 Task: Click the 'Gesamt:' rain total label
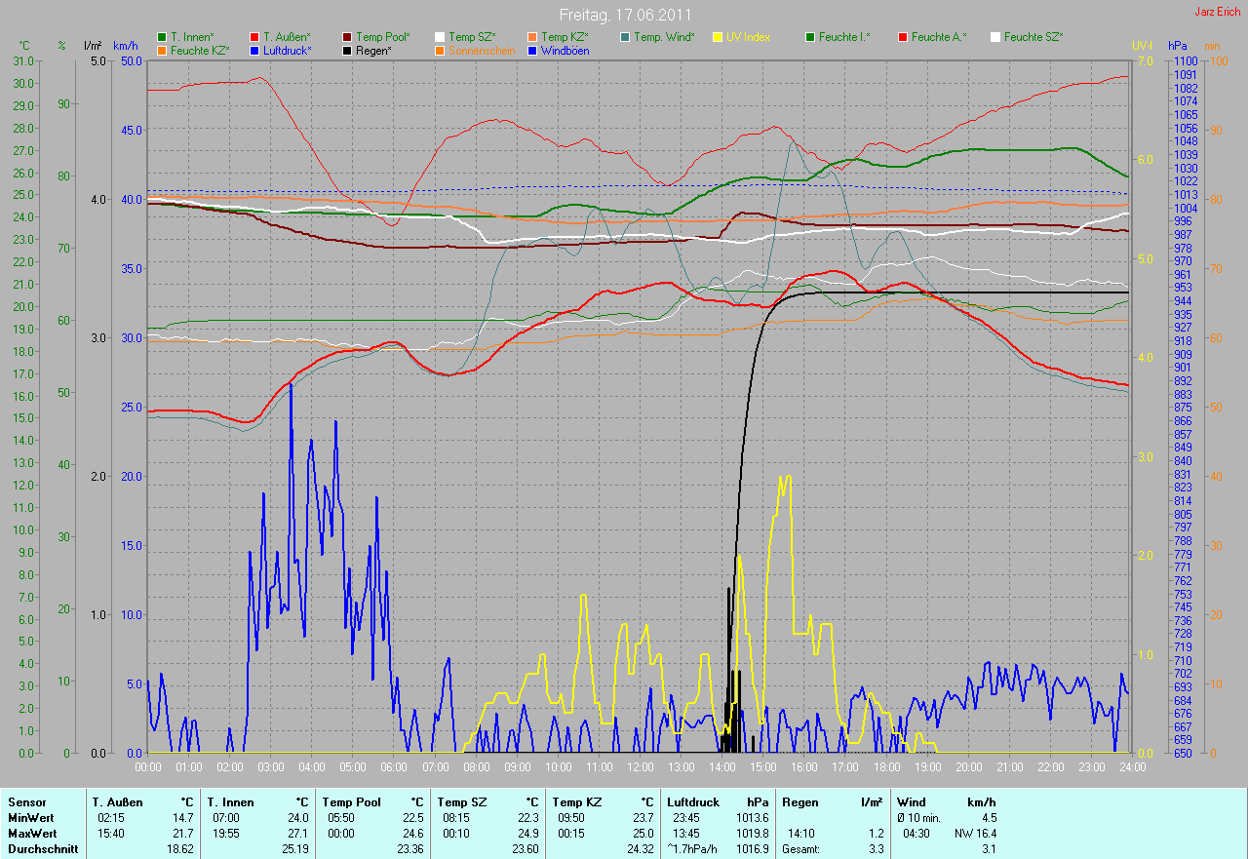799,849
